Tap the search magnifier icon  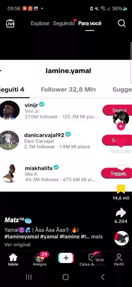(x=122, y=23)
